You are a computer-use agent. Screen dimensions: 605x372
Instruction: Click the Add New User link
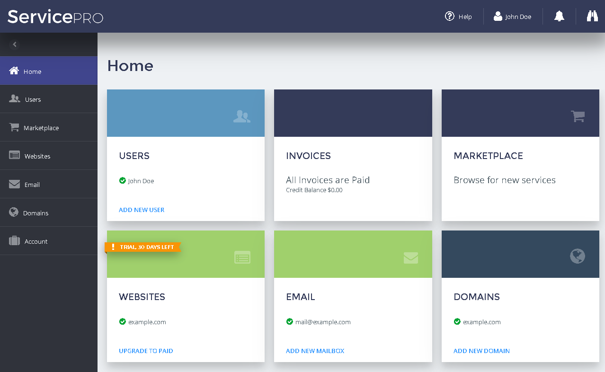142,210
